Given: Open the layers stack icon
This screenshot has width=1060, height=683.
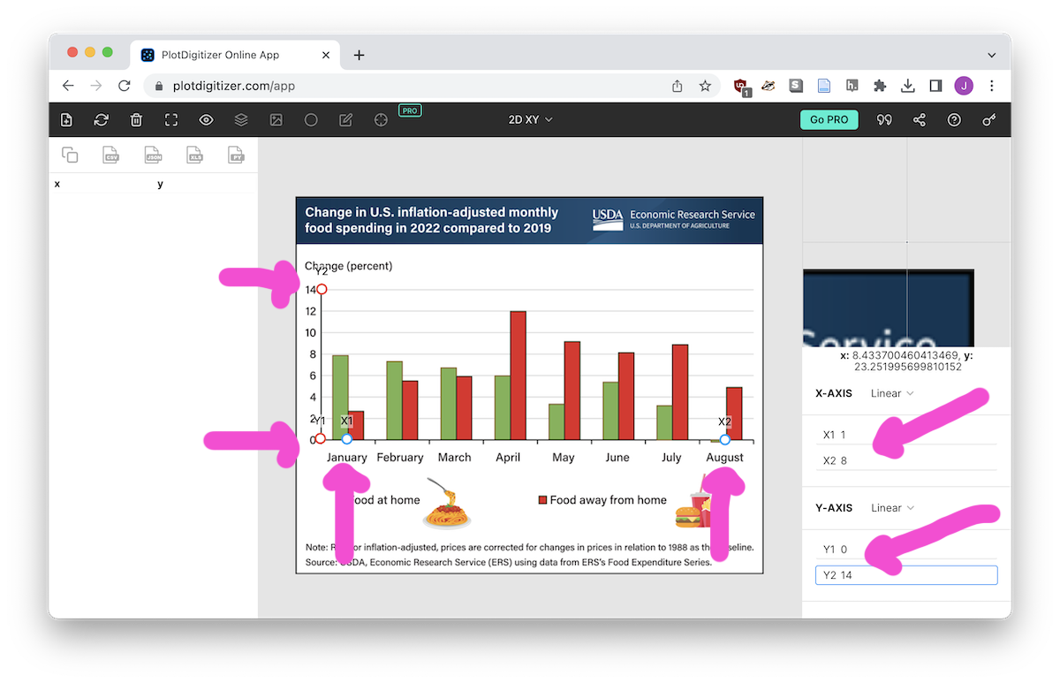Looking at the screenshot, I should [x=241, y=120].
